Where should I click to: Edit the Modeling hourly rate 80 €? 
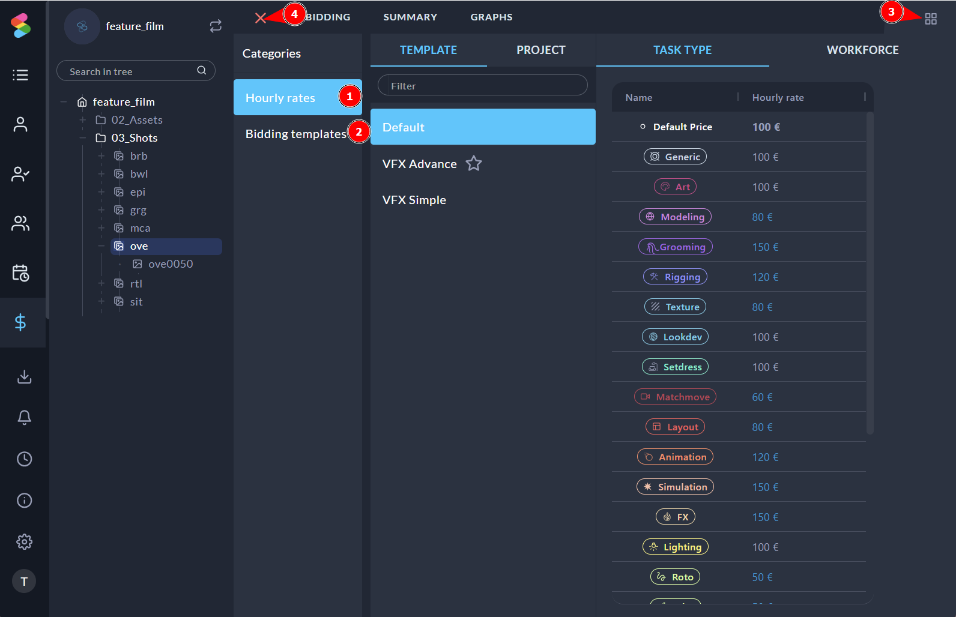[x=762, y=217]
